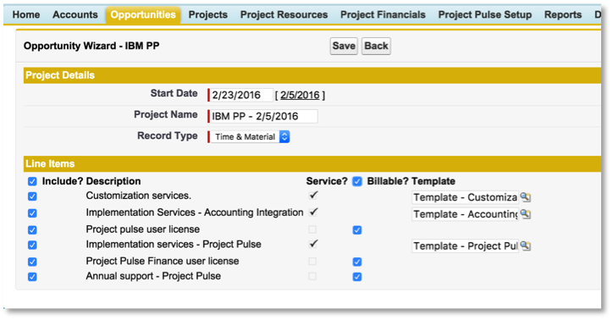The height and width of the screenshot is (320, 613).
Task: Click Service checkbox for Project Pulse Finance license
Action: (312, 261)
